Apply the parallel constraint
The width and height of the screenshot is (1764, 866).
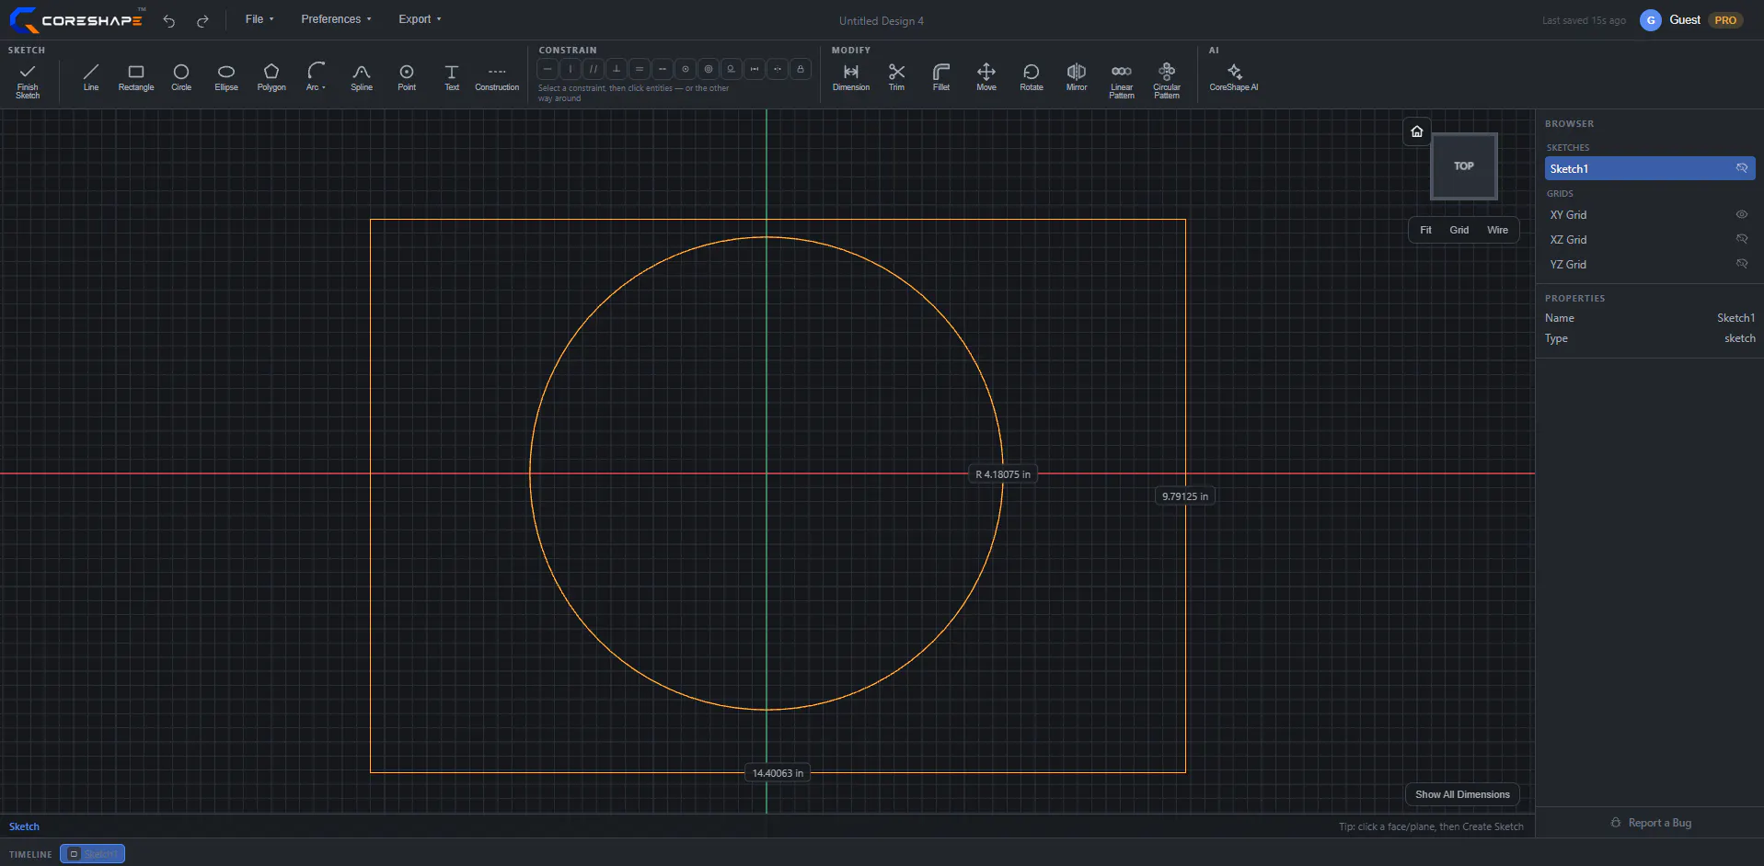(x=594, y=69)
